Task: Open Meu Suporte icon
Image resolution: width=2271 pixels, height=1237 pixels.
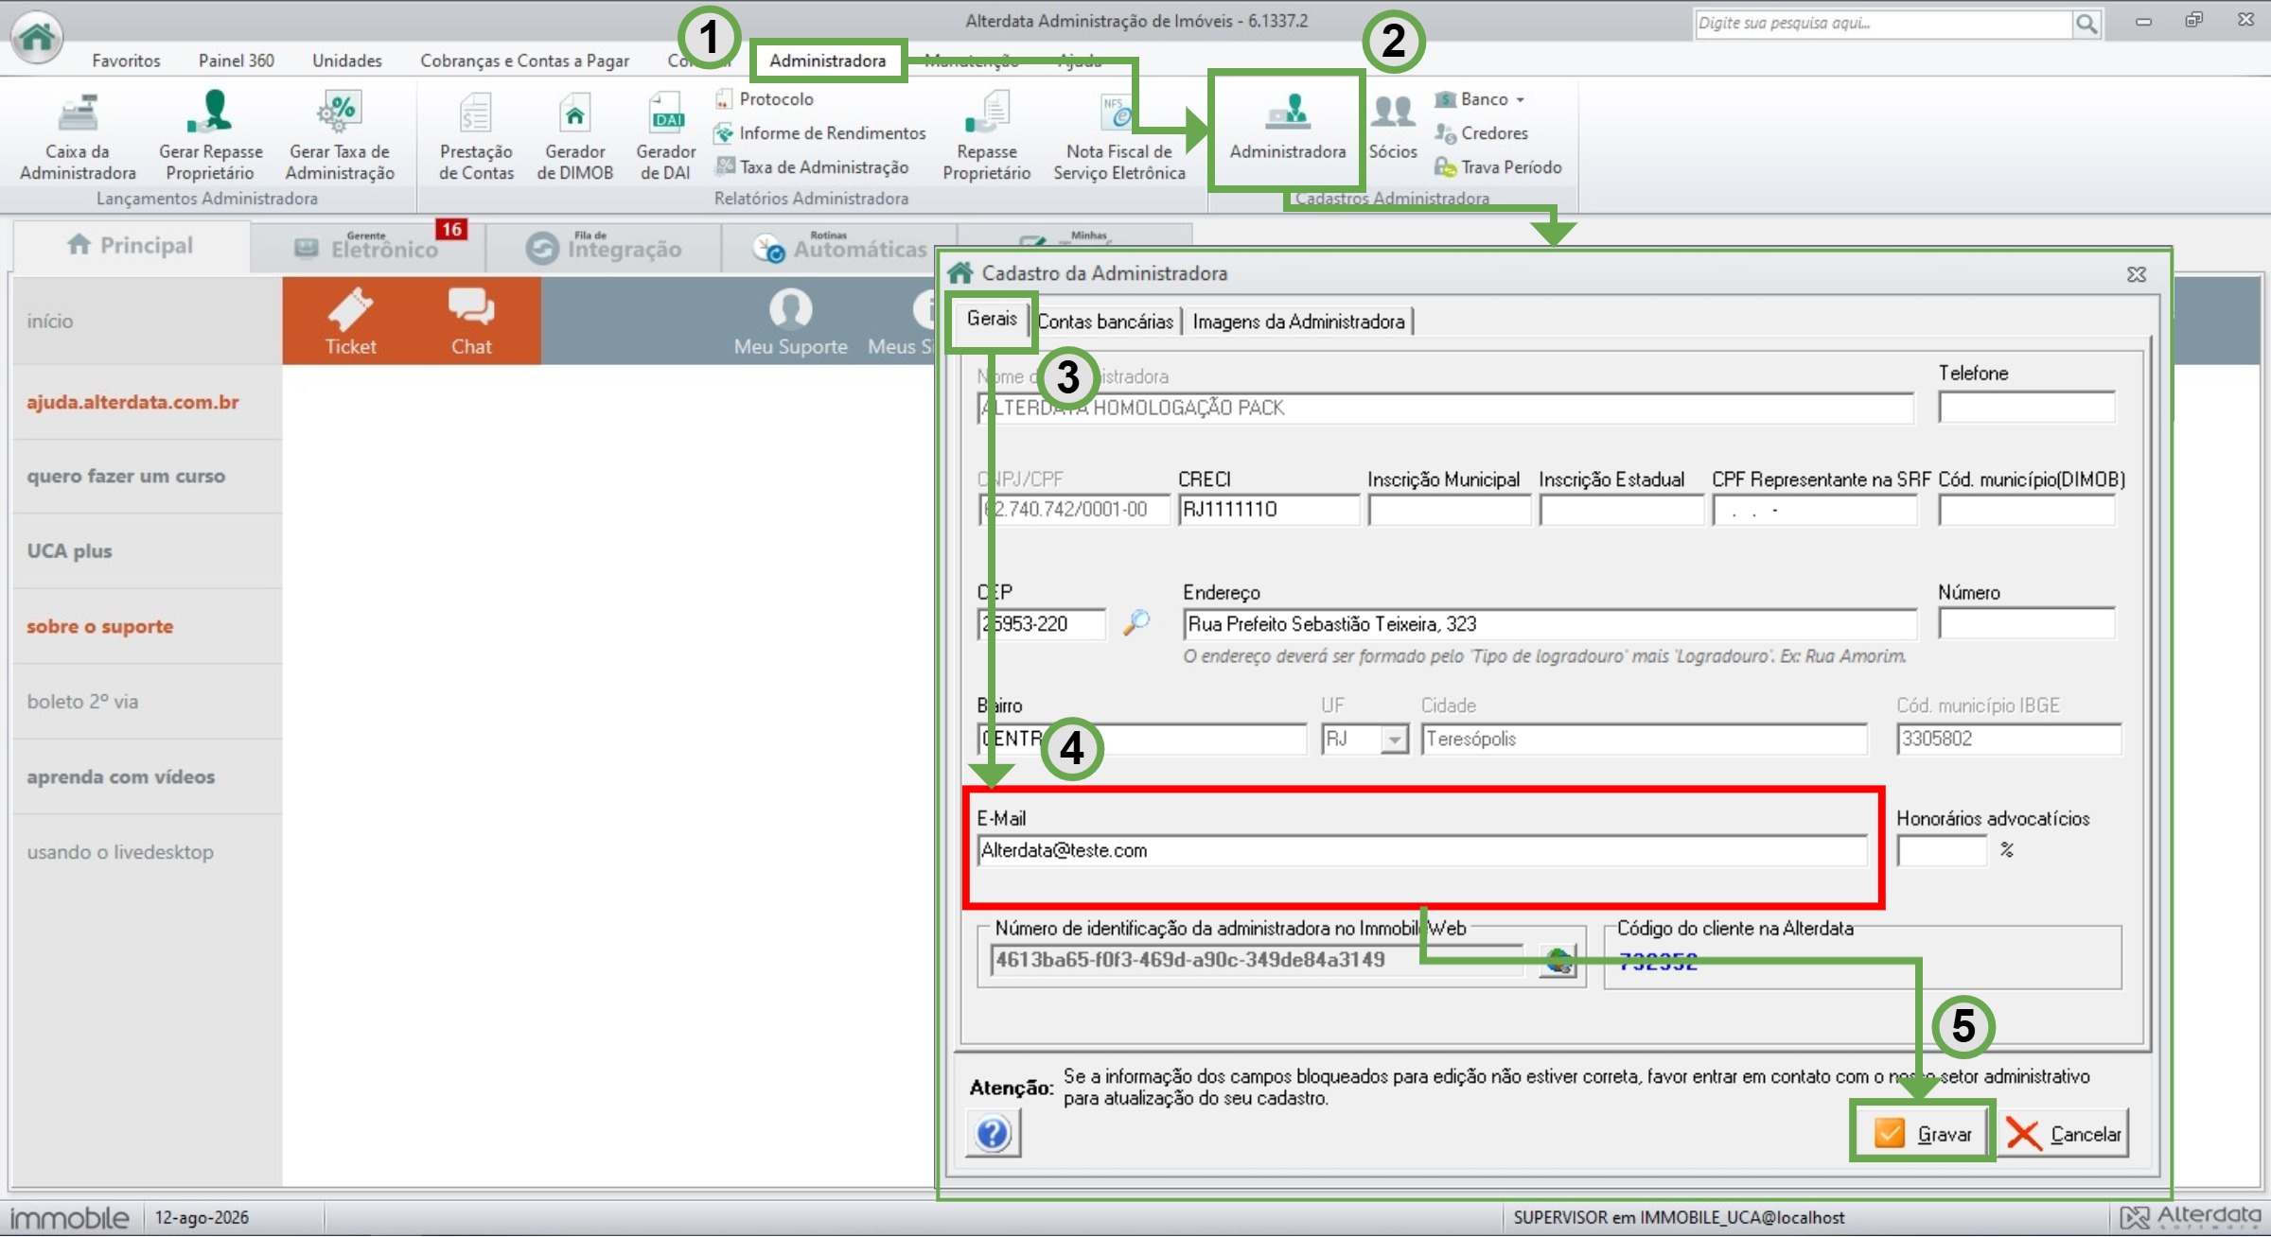Action: click(x=791, y=322)
